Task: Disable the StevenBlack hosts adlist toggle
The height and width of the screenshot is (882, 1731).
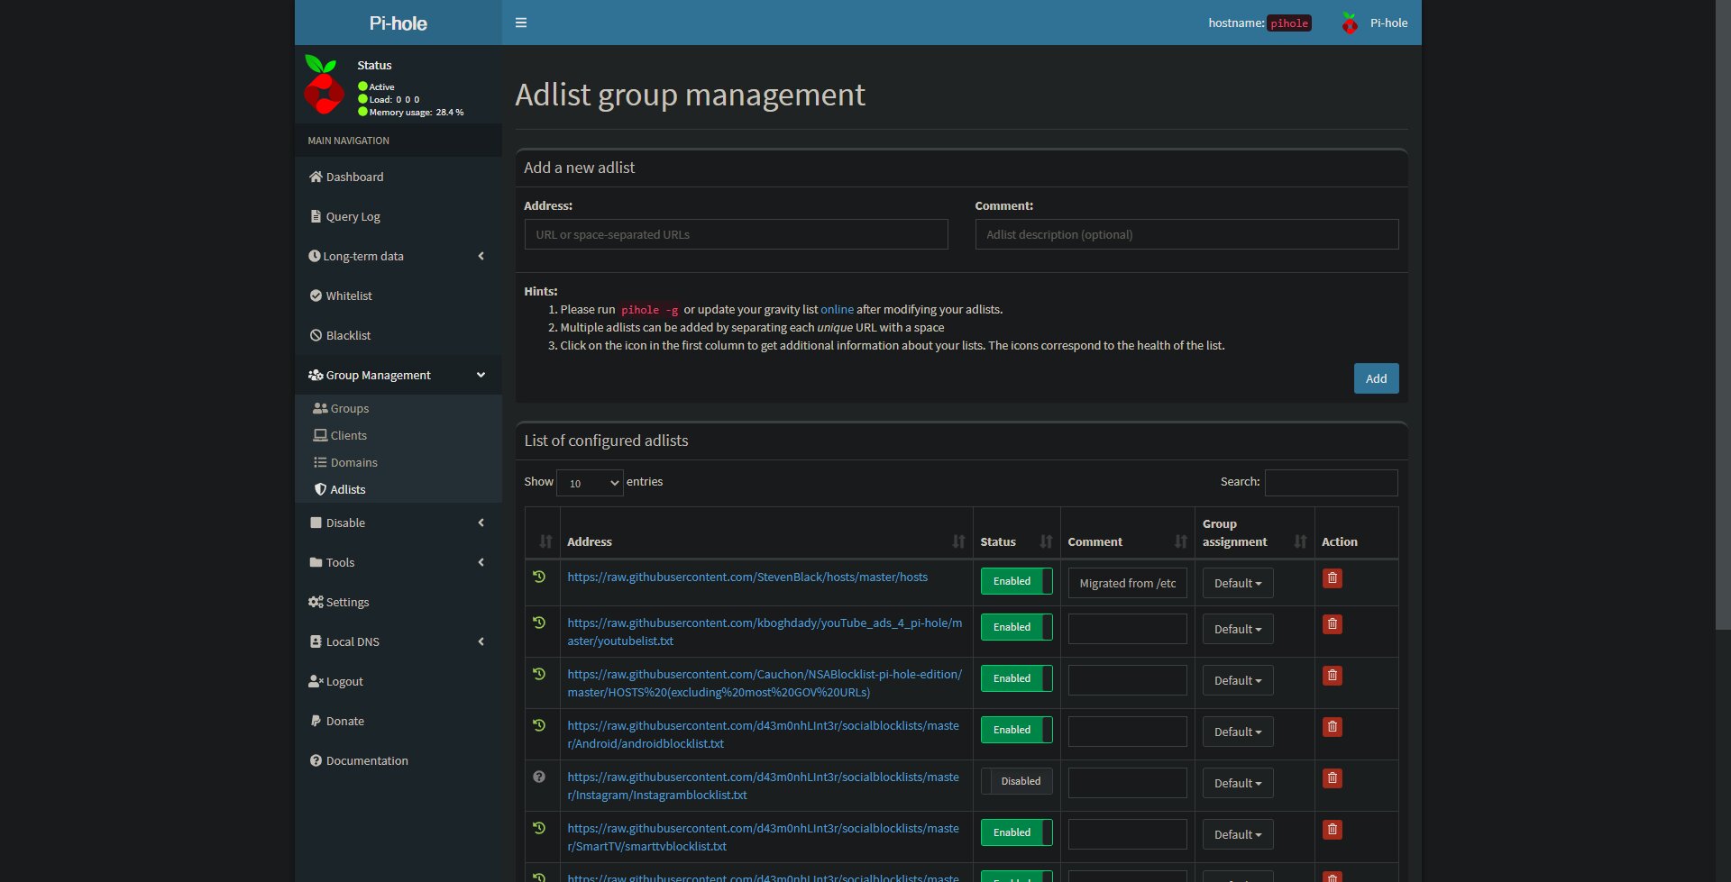Action: tap(1016, 581)
